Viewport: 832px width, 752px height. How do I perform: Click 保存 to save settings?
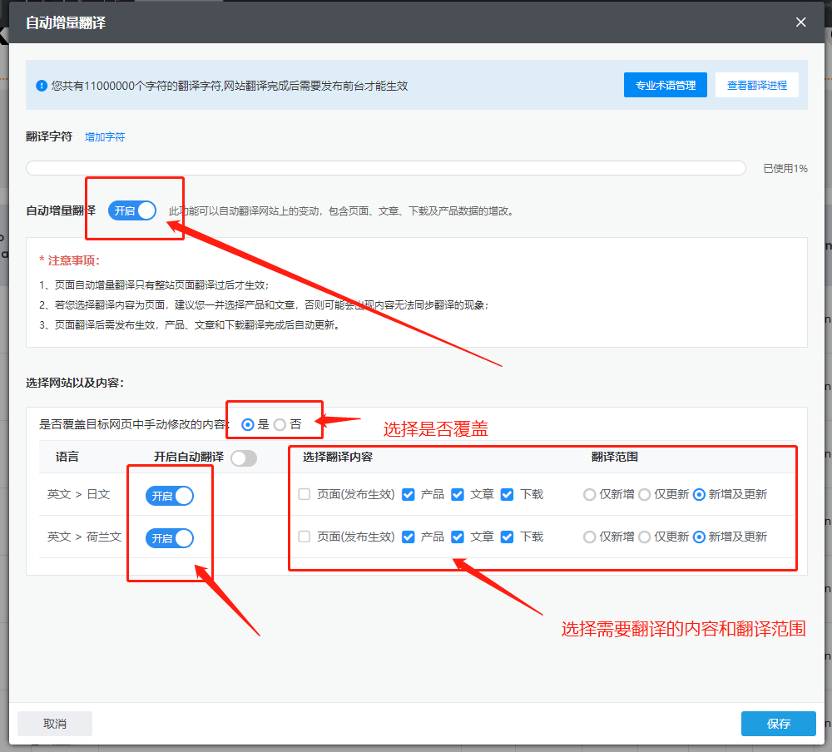pos(778,724)
